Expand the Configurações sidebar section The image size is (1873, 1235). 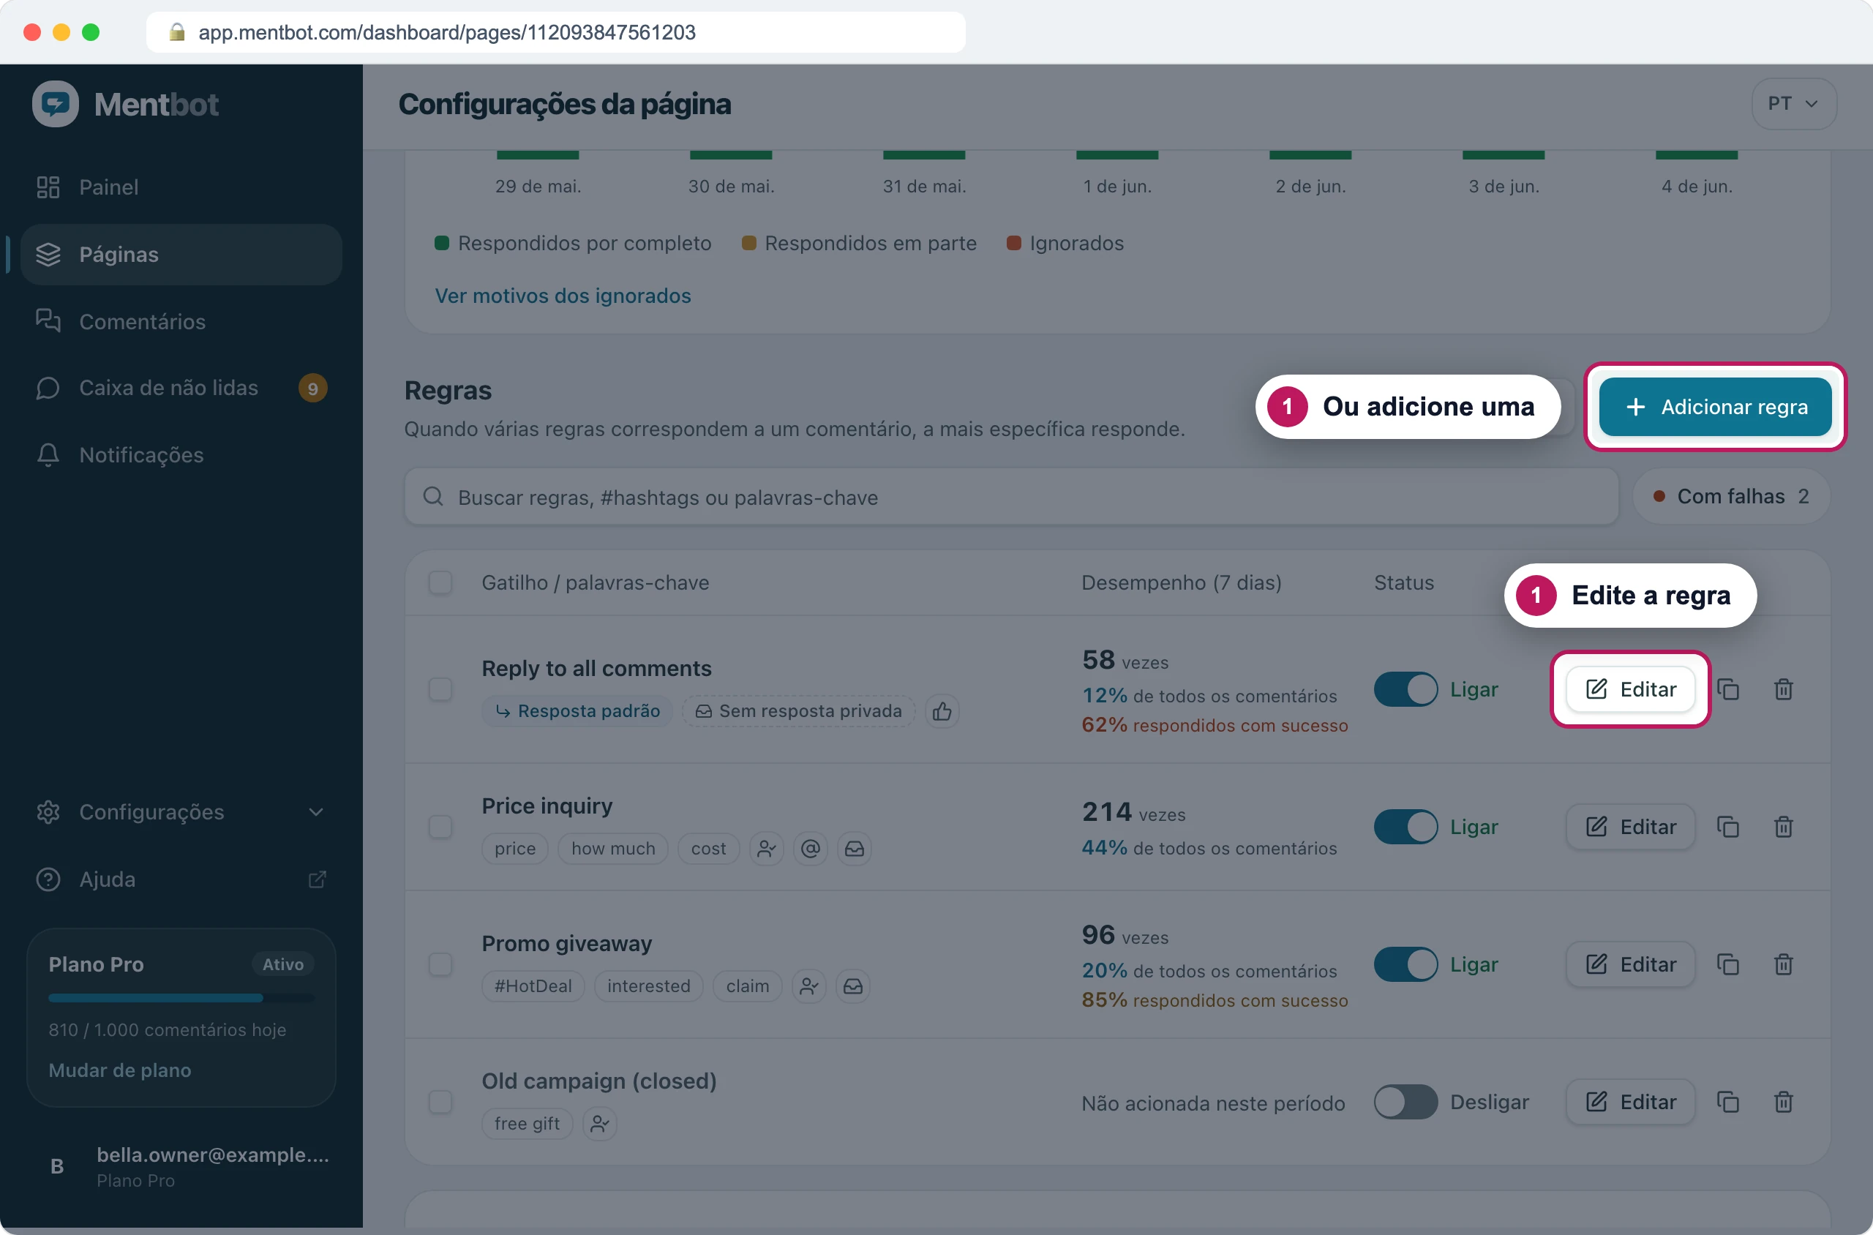click(x=181, y=812)
